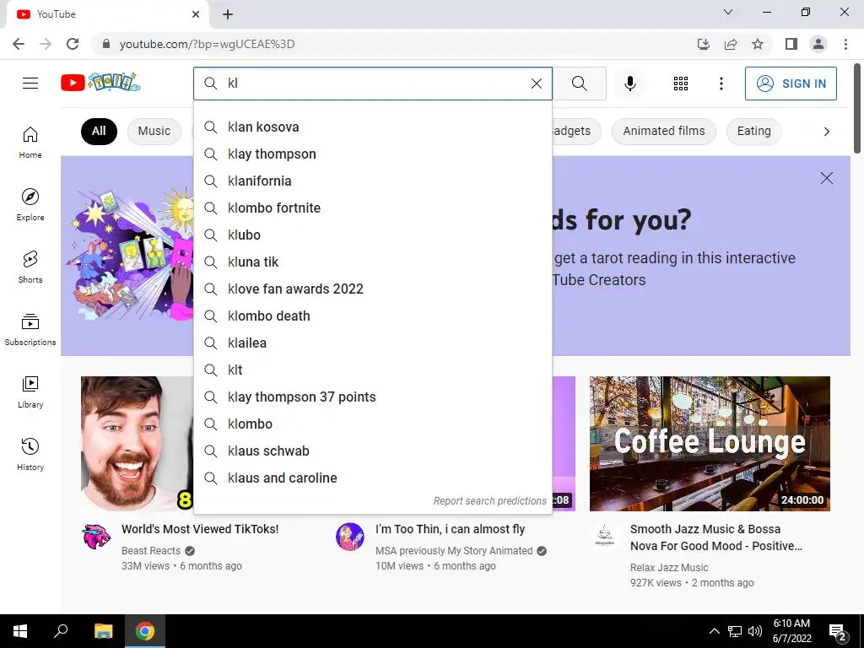Open Chrome tab search dropdown
The height and width of the screenshot is (648, 864).
click(x=728, y=12)
